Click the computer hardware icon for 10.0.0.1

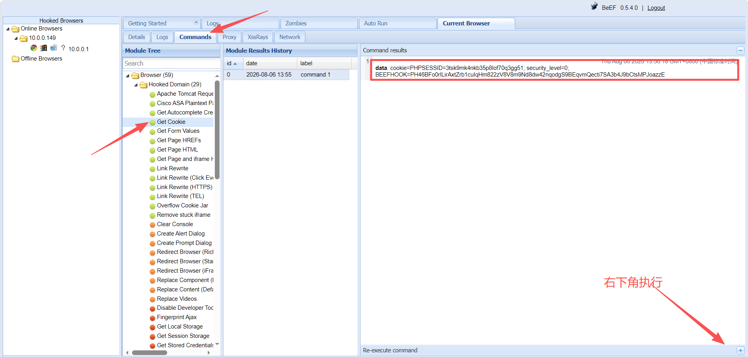coord(54,48)
